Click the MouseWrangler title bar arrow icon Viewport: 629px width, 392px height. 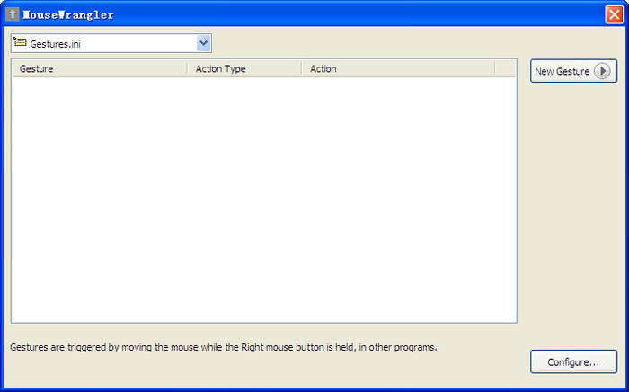point(12,14)
